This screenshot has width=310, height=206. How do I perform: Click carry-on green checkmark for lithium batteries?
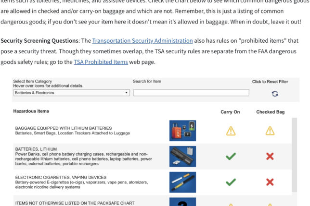231,157
